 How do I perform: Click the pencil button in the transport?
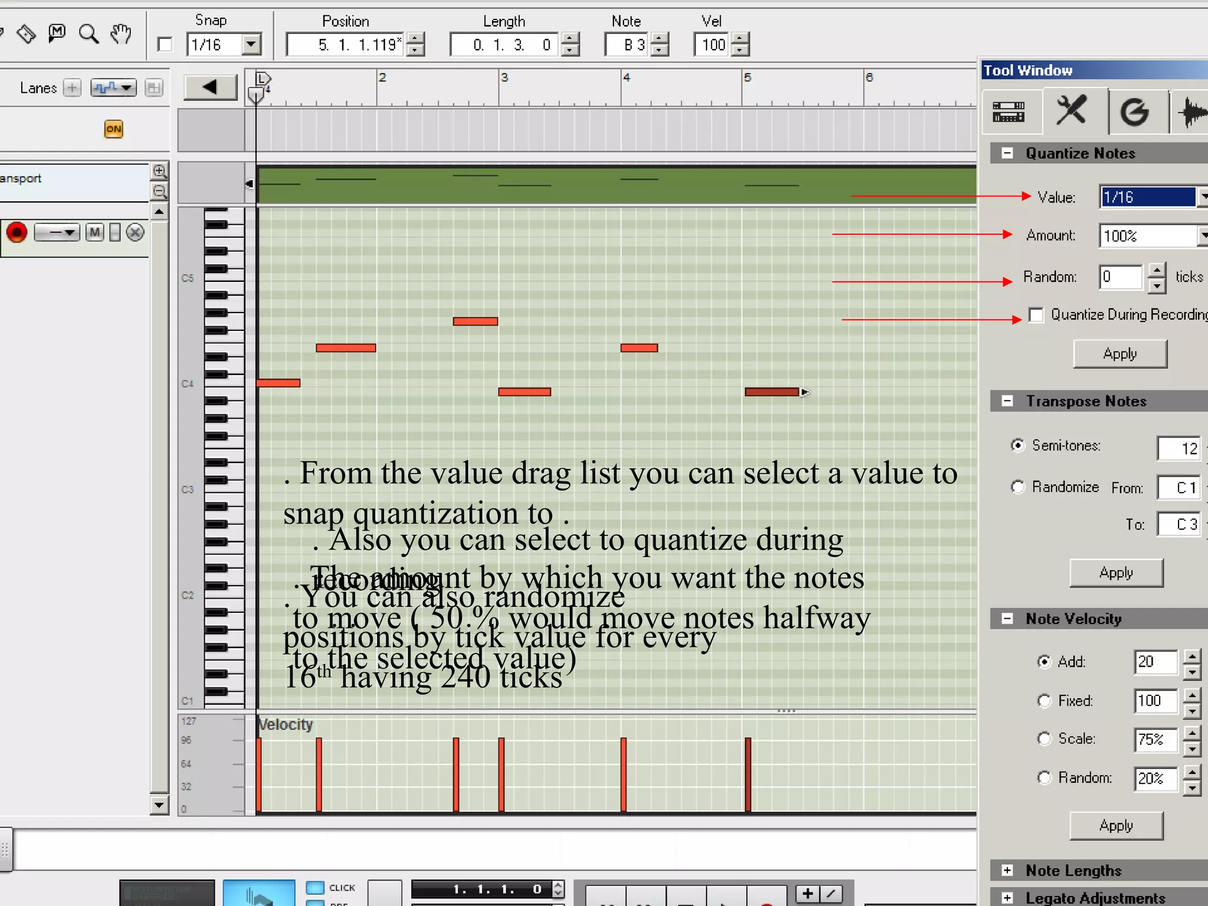click(x=830, y=894)
